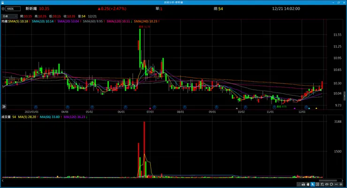Click the current price 10.35 in header
Image resolution: width=347 pixels, height=188 pixels.
point(44,8)
